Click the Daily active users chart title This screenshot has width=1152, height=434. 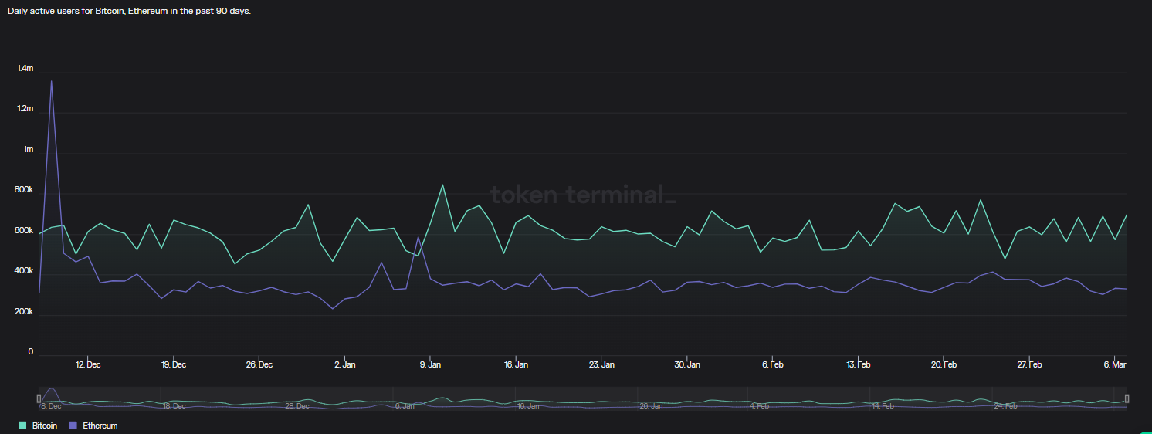click(x=129, y=12)
